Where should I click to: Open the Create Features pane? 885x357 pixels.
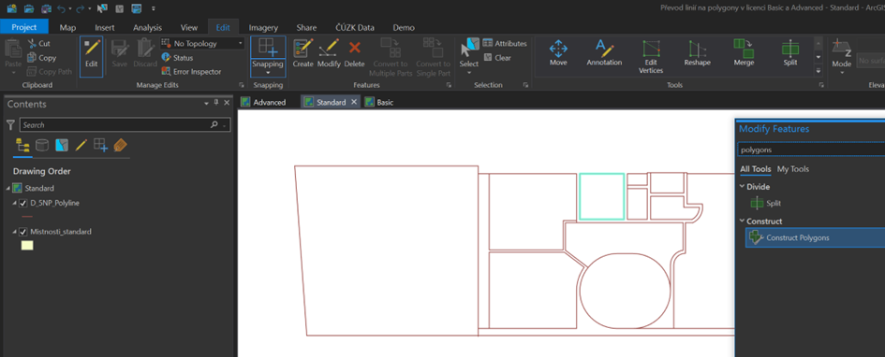(303, 53)
